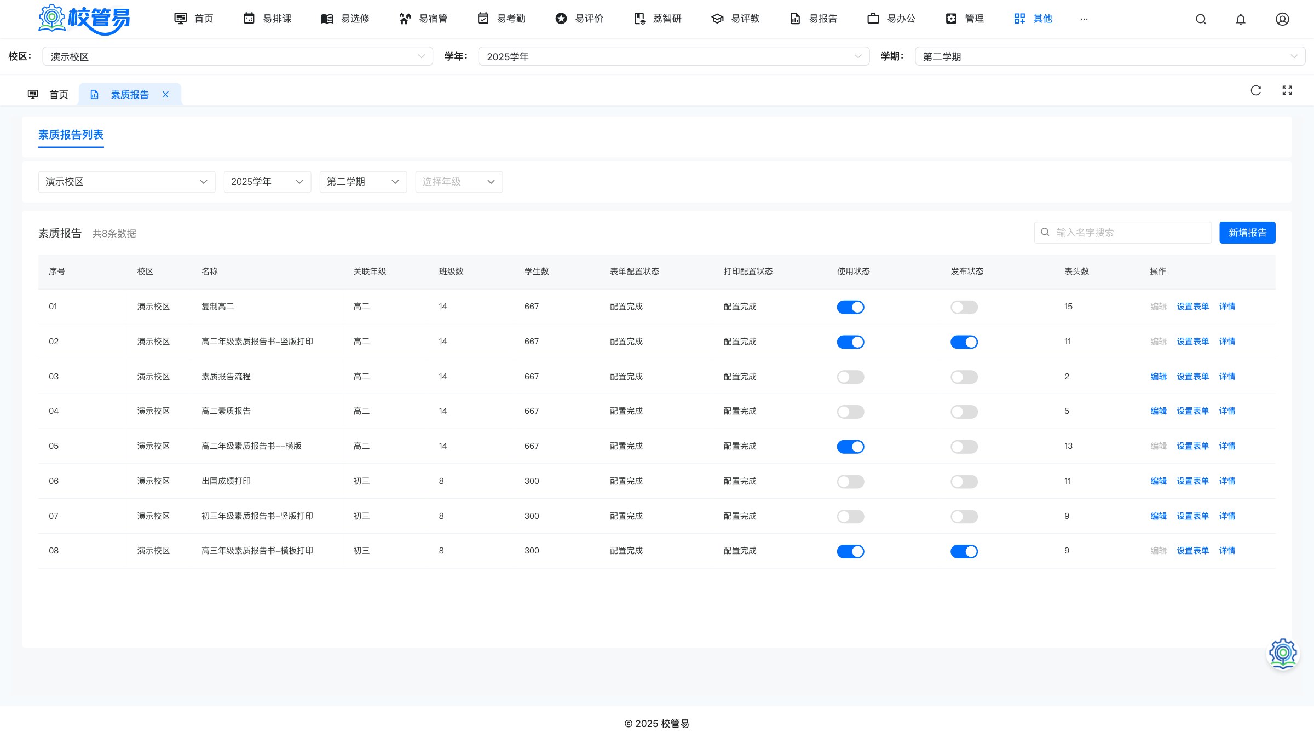Click the 易报告 document icon

tap(795, 19)
